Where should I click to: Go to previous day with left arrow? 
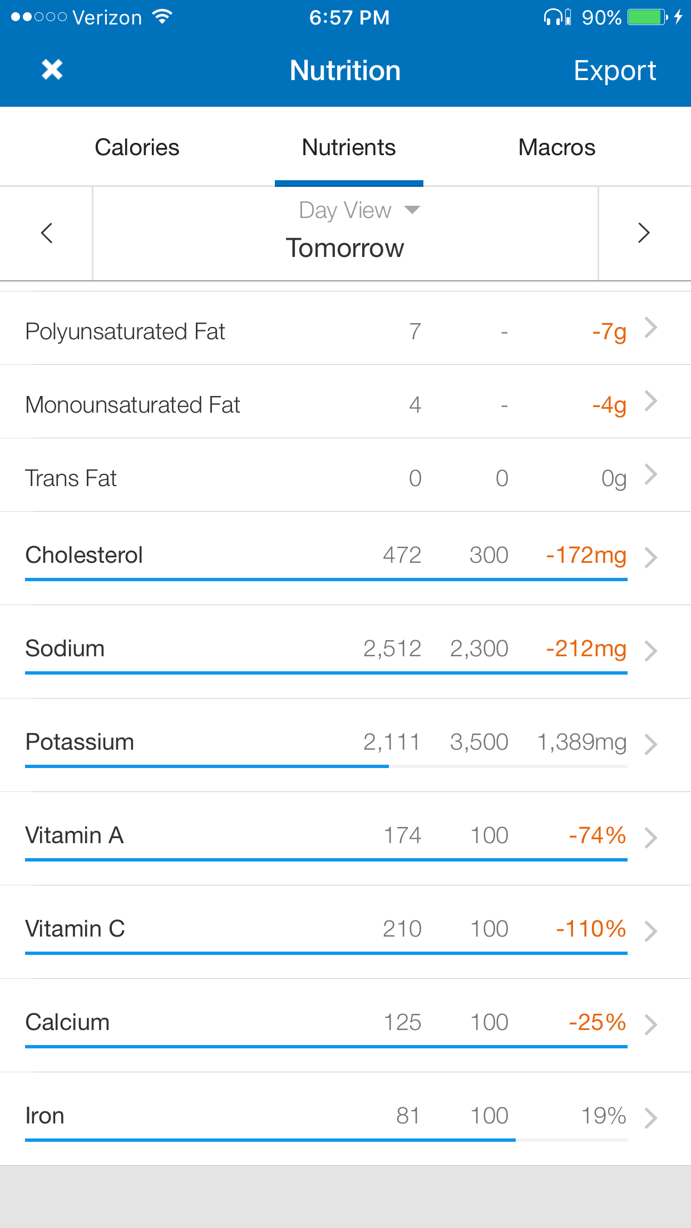(47, 233)
